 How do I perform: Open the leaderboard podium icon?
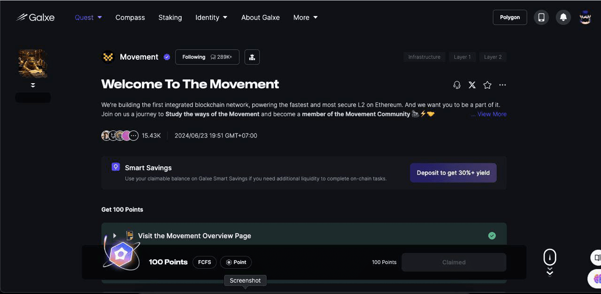click(x=252, y=57)
